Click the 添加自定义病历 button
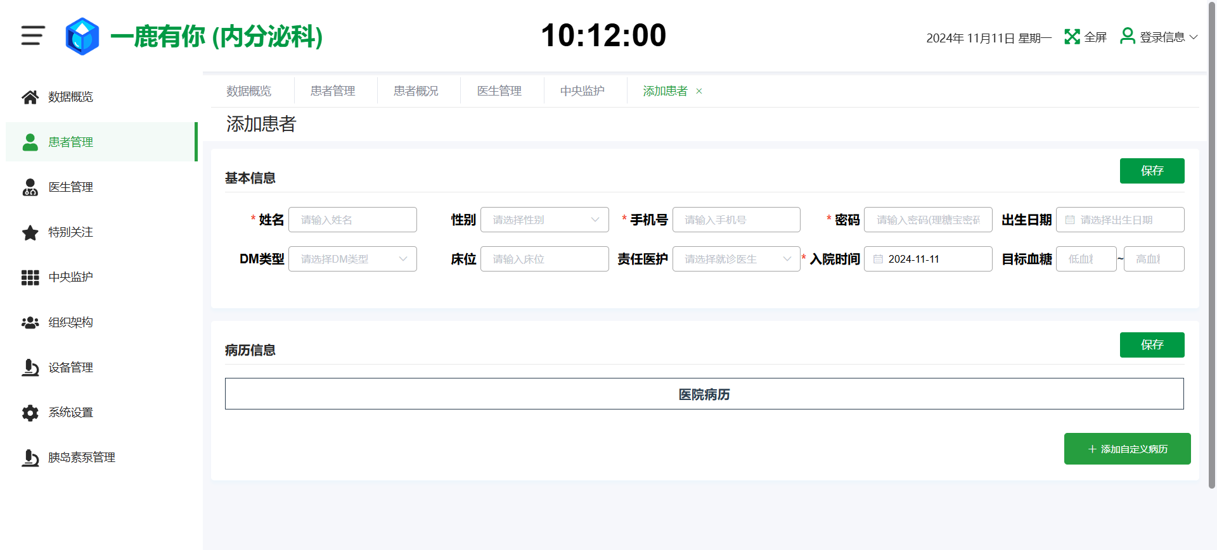The image size is (1217, 550). tap(1127, 449)
